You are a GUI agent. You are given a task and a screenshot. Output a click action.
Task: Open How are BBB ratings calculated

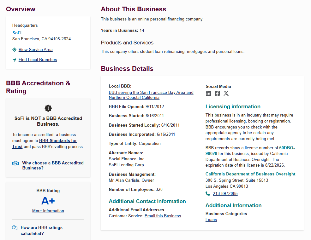coord(41,231)
